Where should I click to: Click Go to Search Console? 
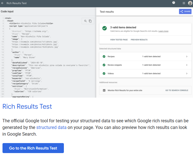[x=177, y=90]
